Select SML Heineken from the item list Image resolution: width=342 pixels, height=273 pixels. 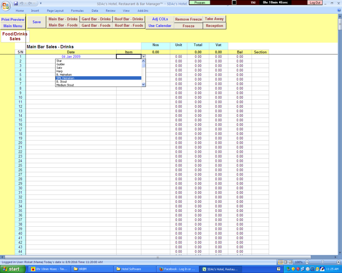pyautogui.click(x=98, y=78)
